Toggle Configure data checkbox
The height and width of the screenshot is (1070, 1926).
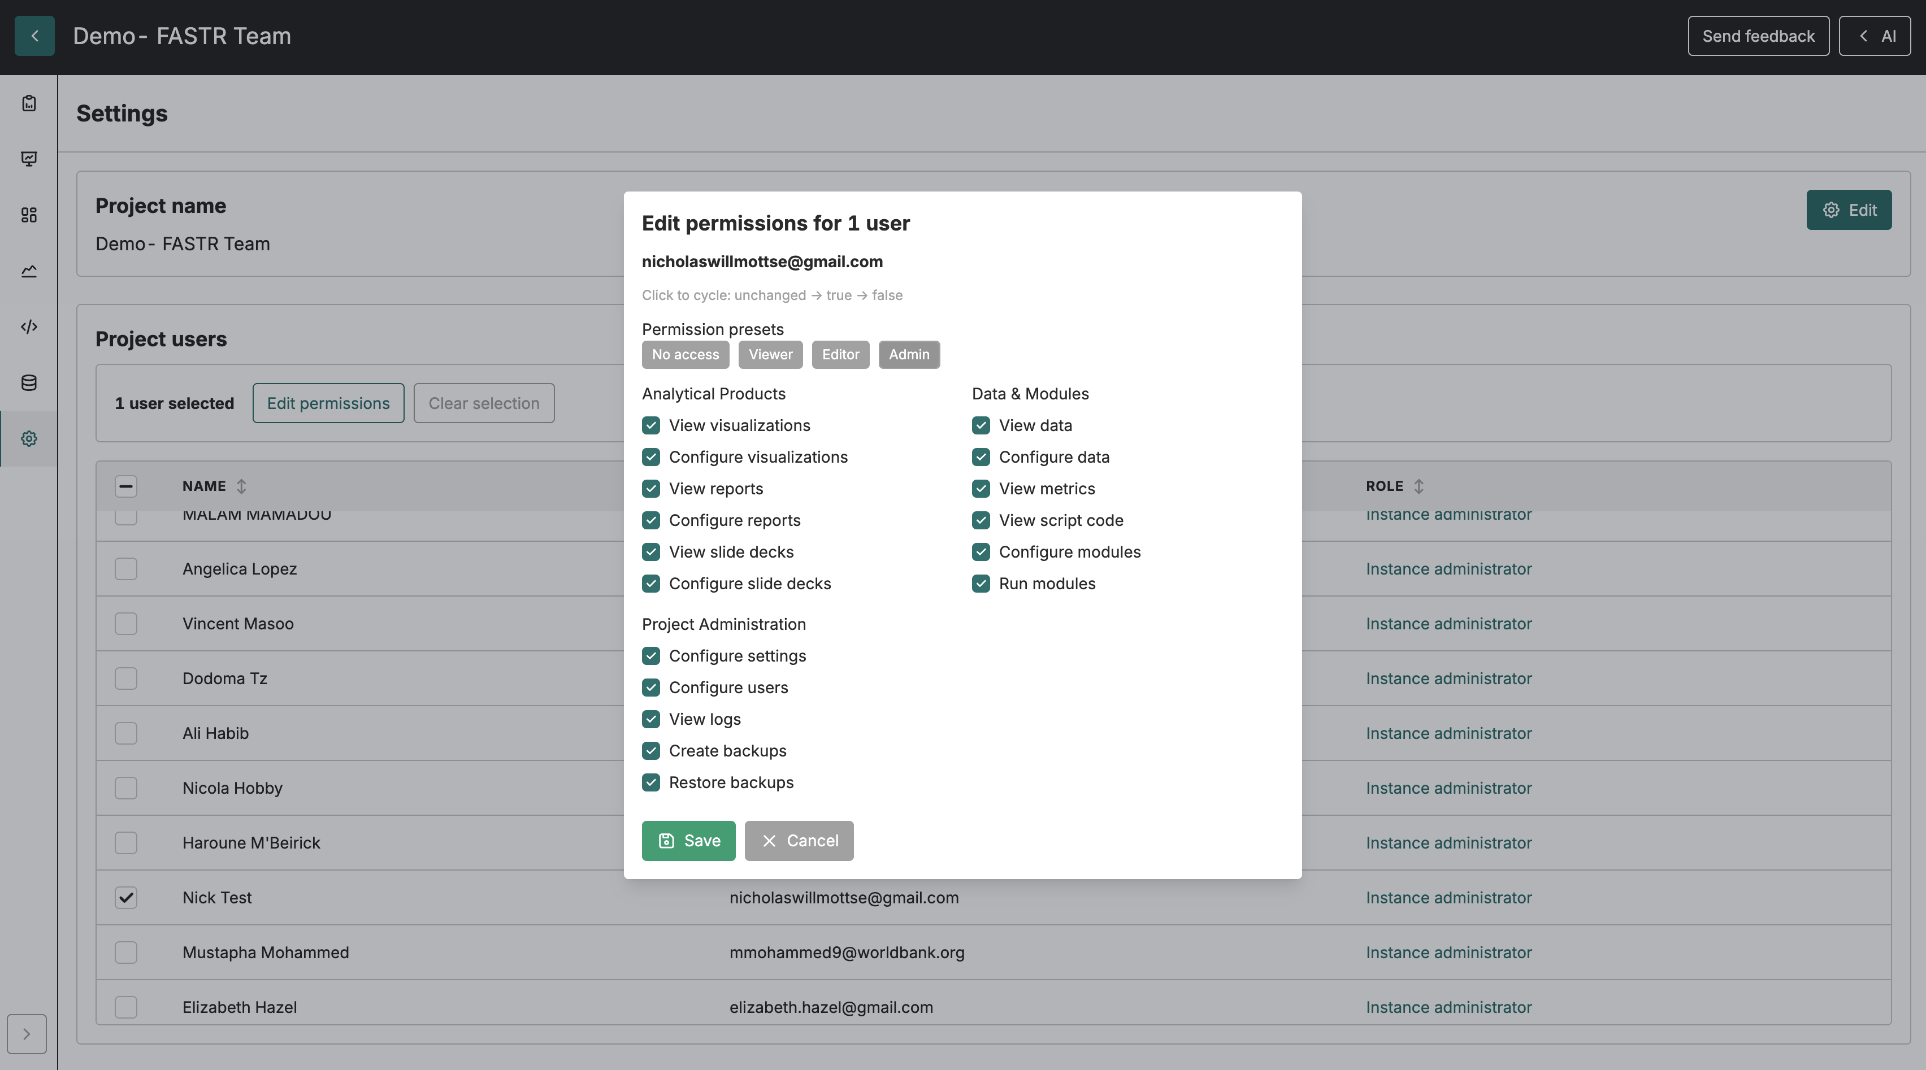point(981,457)
